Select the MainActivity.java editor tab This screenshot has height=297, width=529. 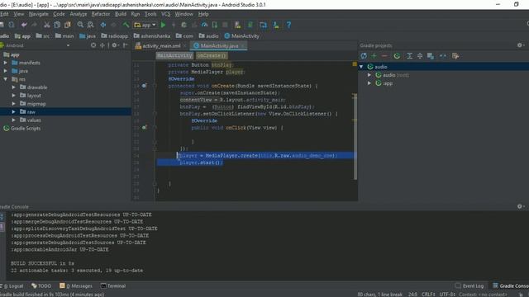[x=219, y=46]
